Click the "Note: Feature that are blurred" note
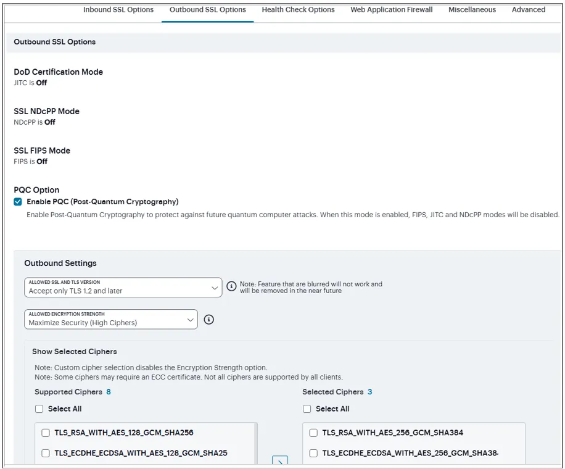 click(x=311, y=288)
